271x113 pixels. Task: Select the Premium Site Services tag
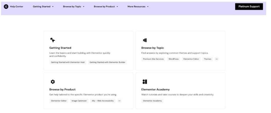153,59
